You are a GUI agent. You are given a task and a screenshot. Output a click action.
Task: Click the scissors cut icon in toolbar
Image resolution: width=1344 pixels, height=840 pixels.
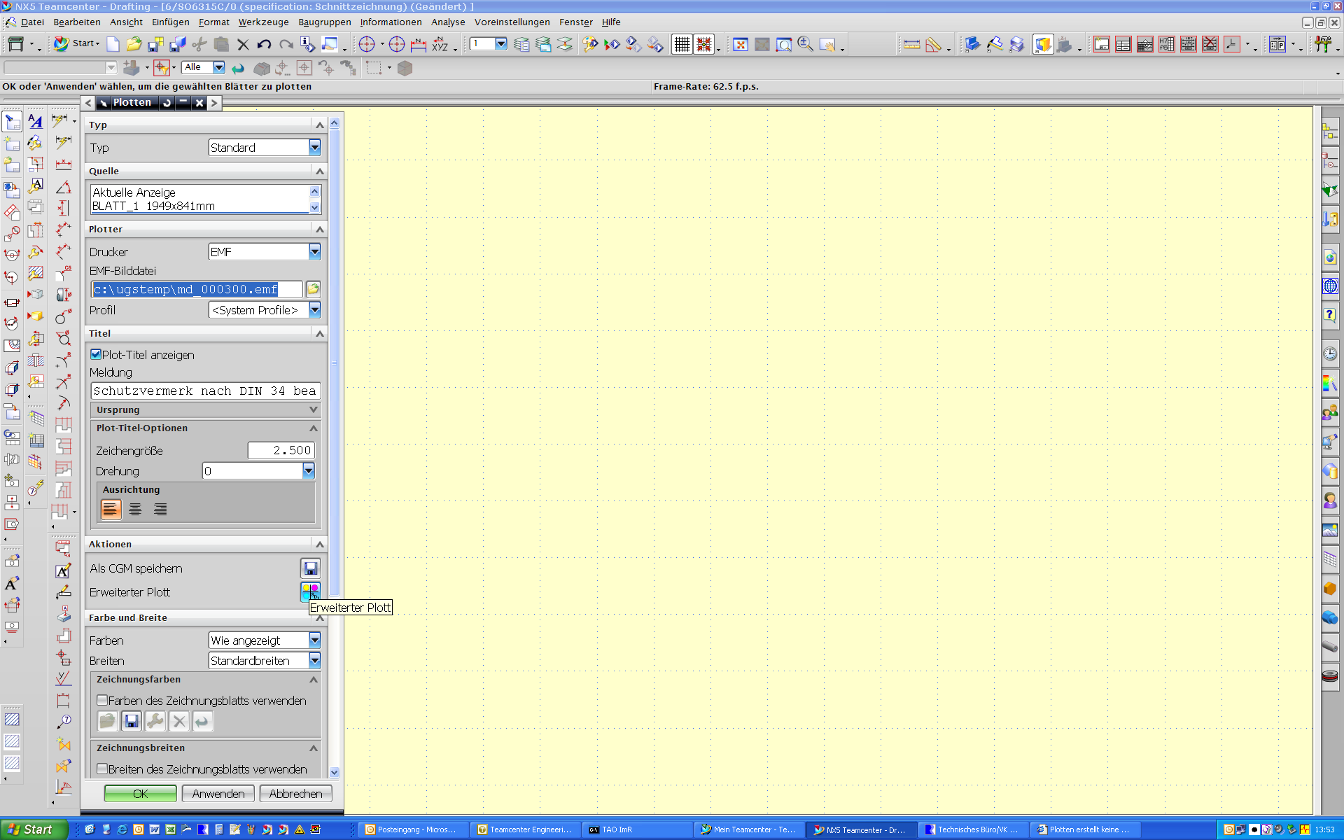(x=199, y=44)
